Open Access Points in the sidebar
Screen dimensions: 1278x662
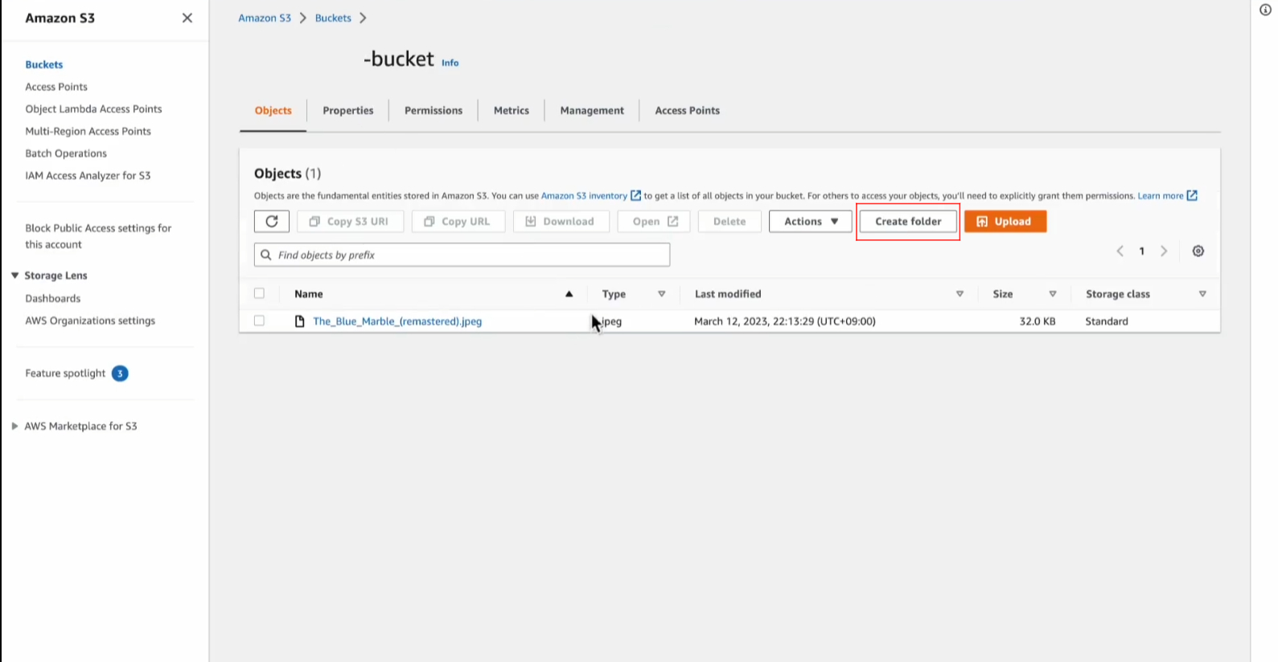[x=56, y=87]
